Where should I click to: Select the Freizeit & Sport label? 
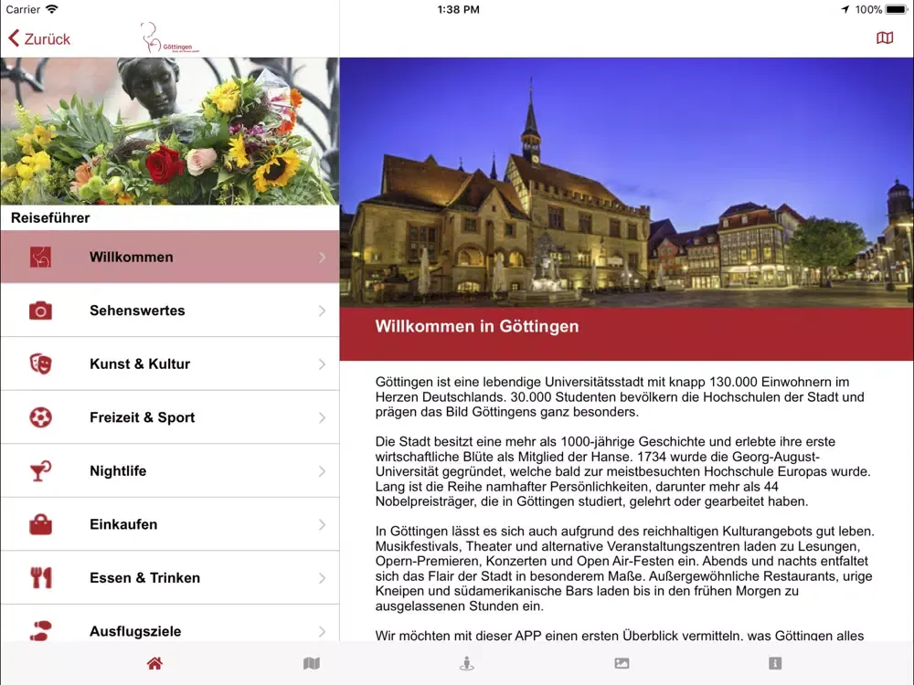[143, 417]
